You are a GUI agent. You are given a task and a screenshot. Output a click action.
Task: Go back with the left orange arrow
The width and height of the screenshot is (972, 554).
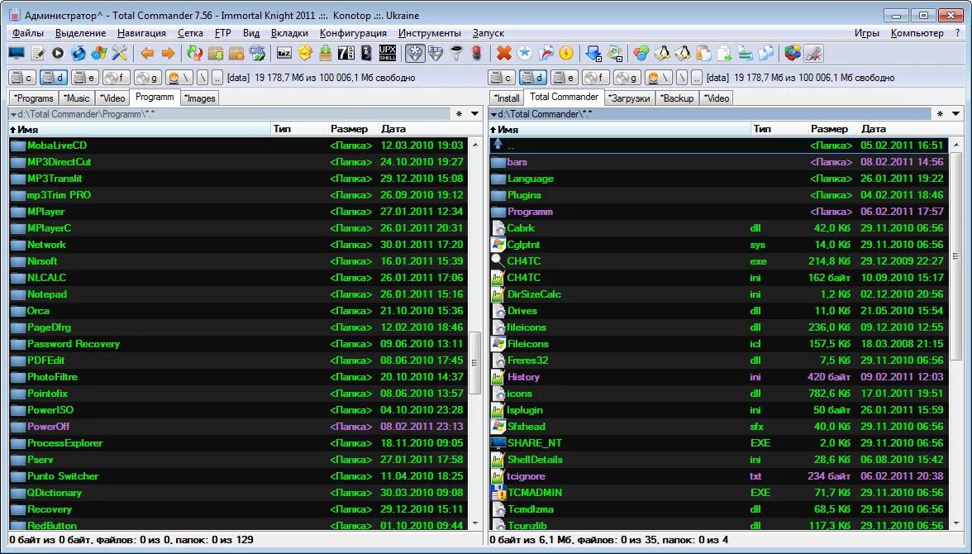[147, 54]
